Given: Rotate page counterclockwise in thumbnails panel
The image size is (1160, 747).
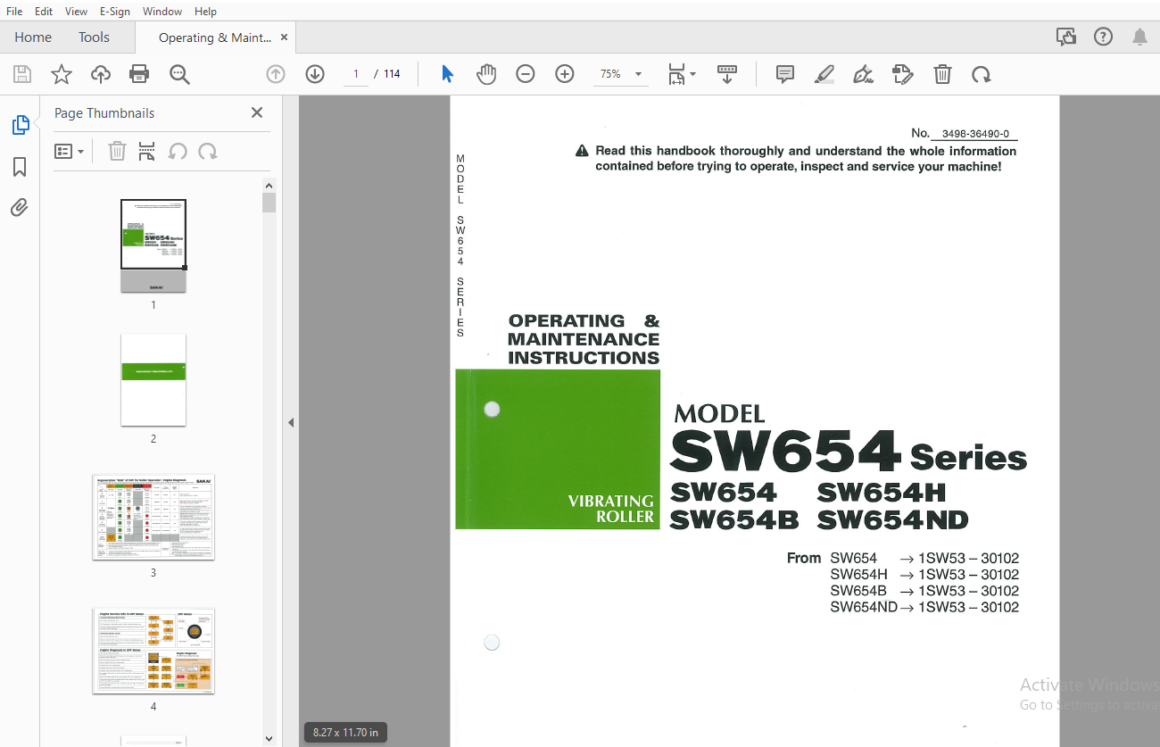Looking at the screenshot, I should click(x=178, y=152).
